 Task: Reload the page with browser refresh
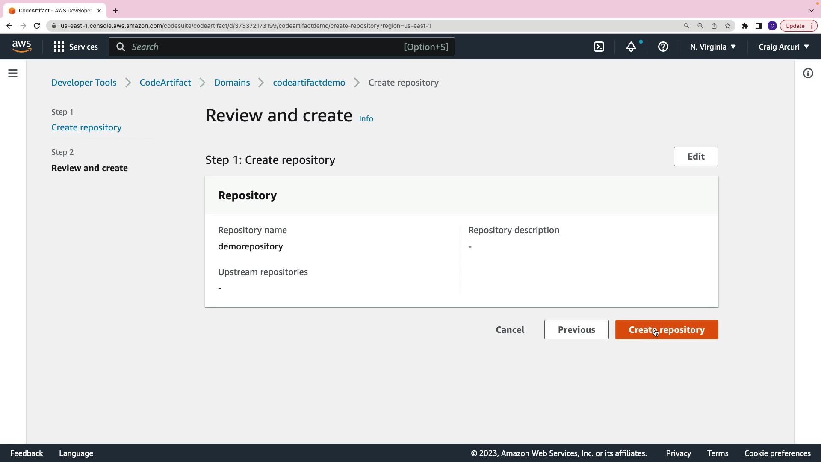click(x=37, y=26)
